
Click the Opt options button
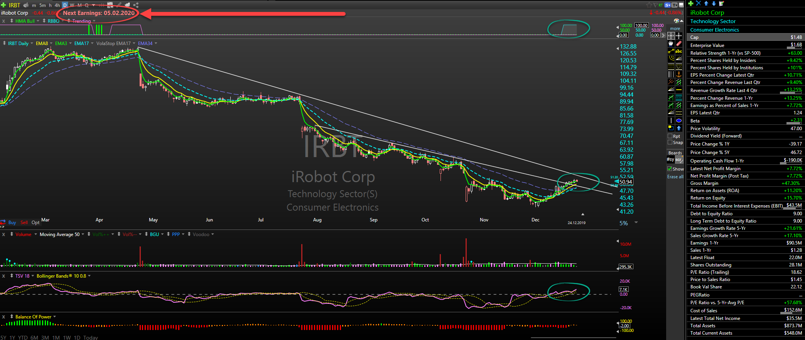tap(35, 223)
